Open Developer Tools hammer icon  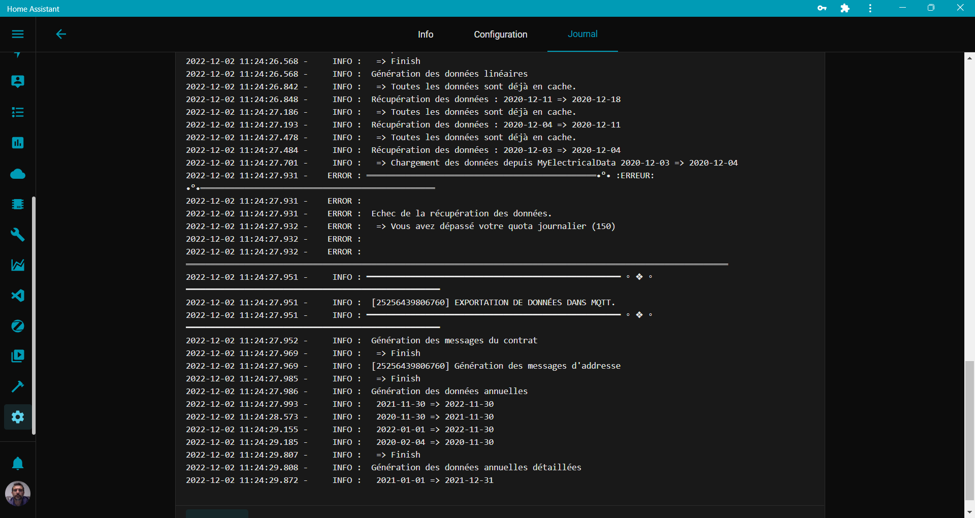[18, 386]
